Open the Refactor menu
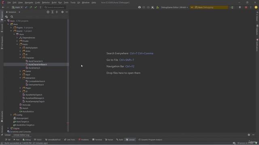 [x=46, y=3]
